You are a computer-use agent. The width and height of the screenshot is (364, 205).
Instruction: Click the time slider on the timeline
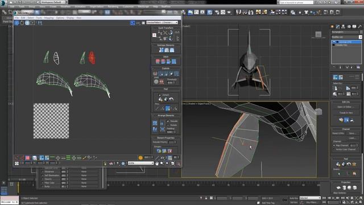click(x=18, y=187)
